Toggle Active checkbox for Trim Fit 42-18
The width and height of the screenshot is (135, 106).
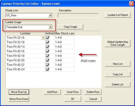pos(48,56)
